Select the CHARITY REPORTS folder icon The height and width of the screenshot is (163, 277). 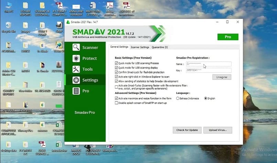9,89
